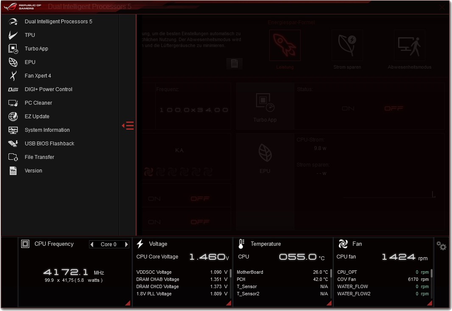Click the TPU icon in sidebar

[x=13, y=35]
